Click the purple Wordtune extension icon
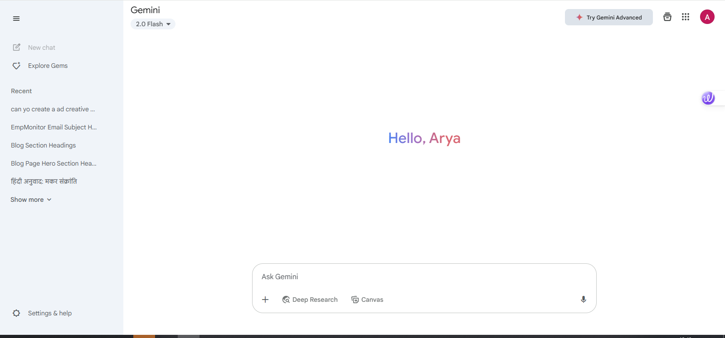The image size is (725, 338). [x=708, y=98]
